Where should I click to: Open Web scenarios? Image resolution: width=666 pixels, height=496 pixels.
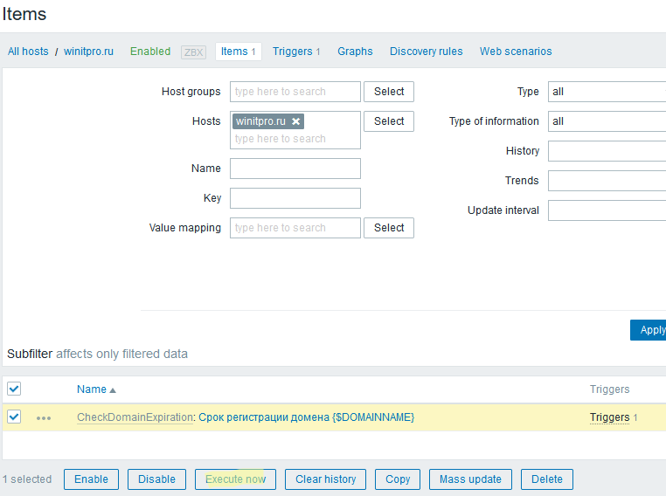516,52
